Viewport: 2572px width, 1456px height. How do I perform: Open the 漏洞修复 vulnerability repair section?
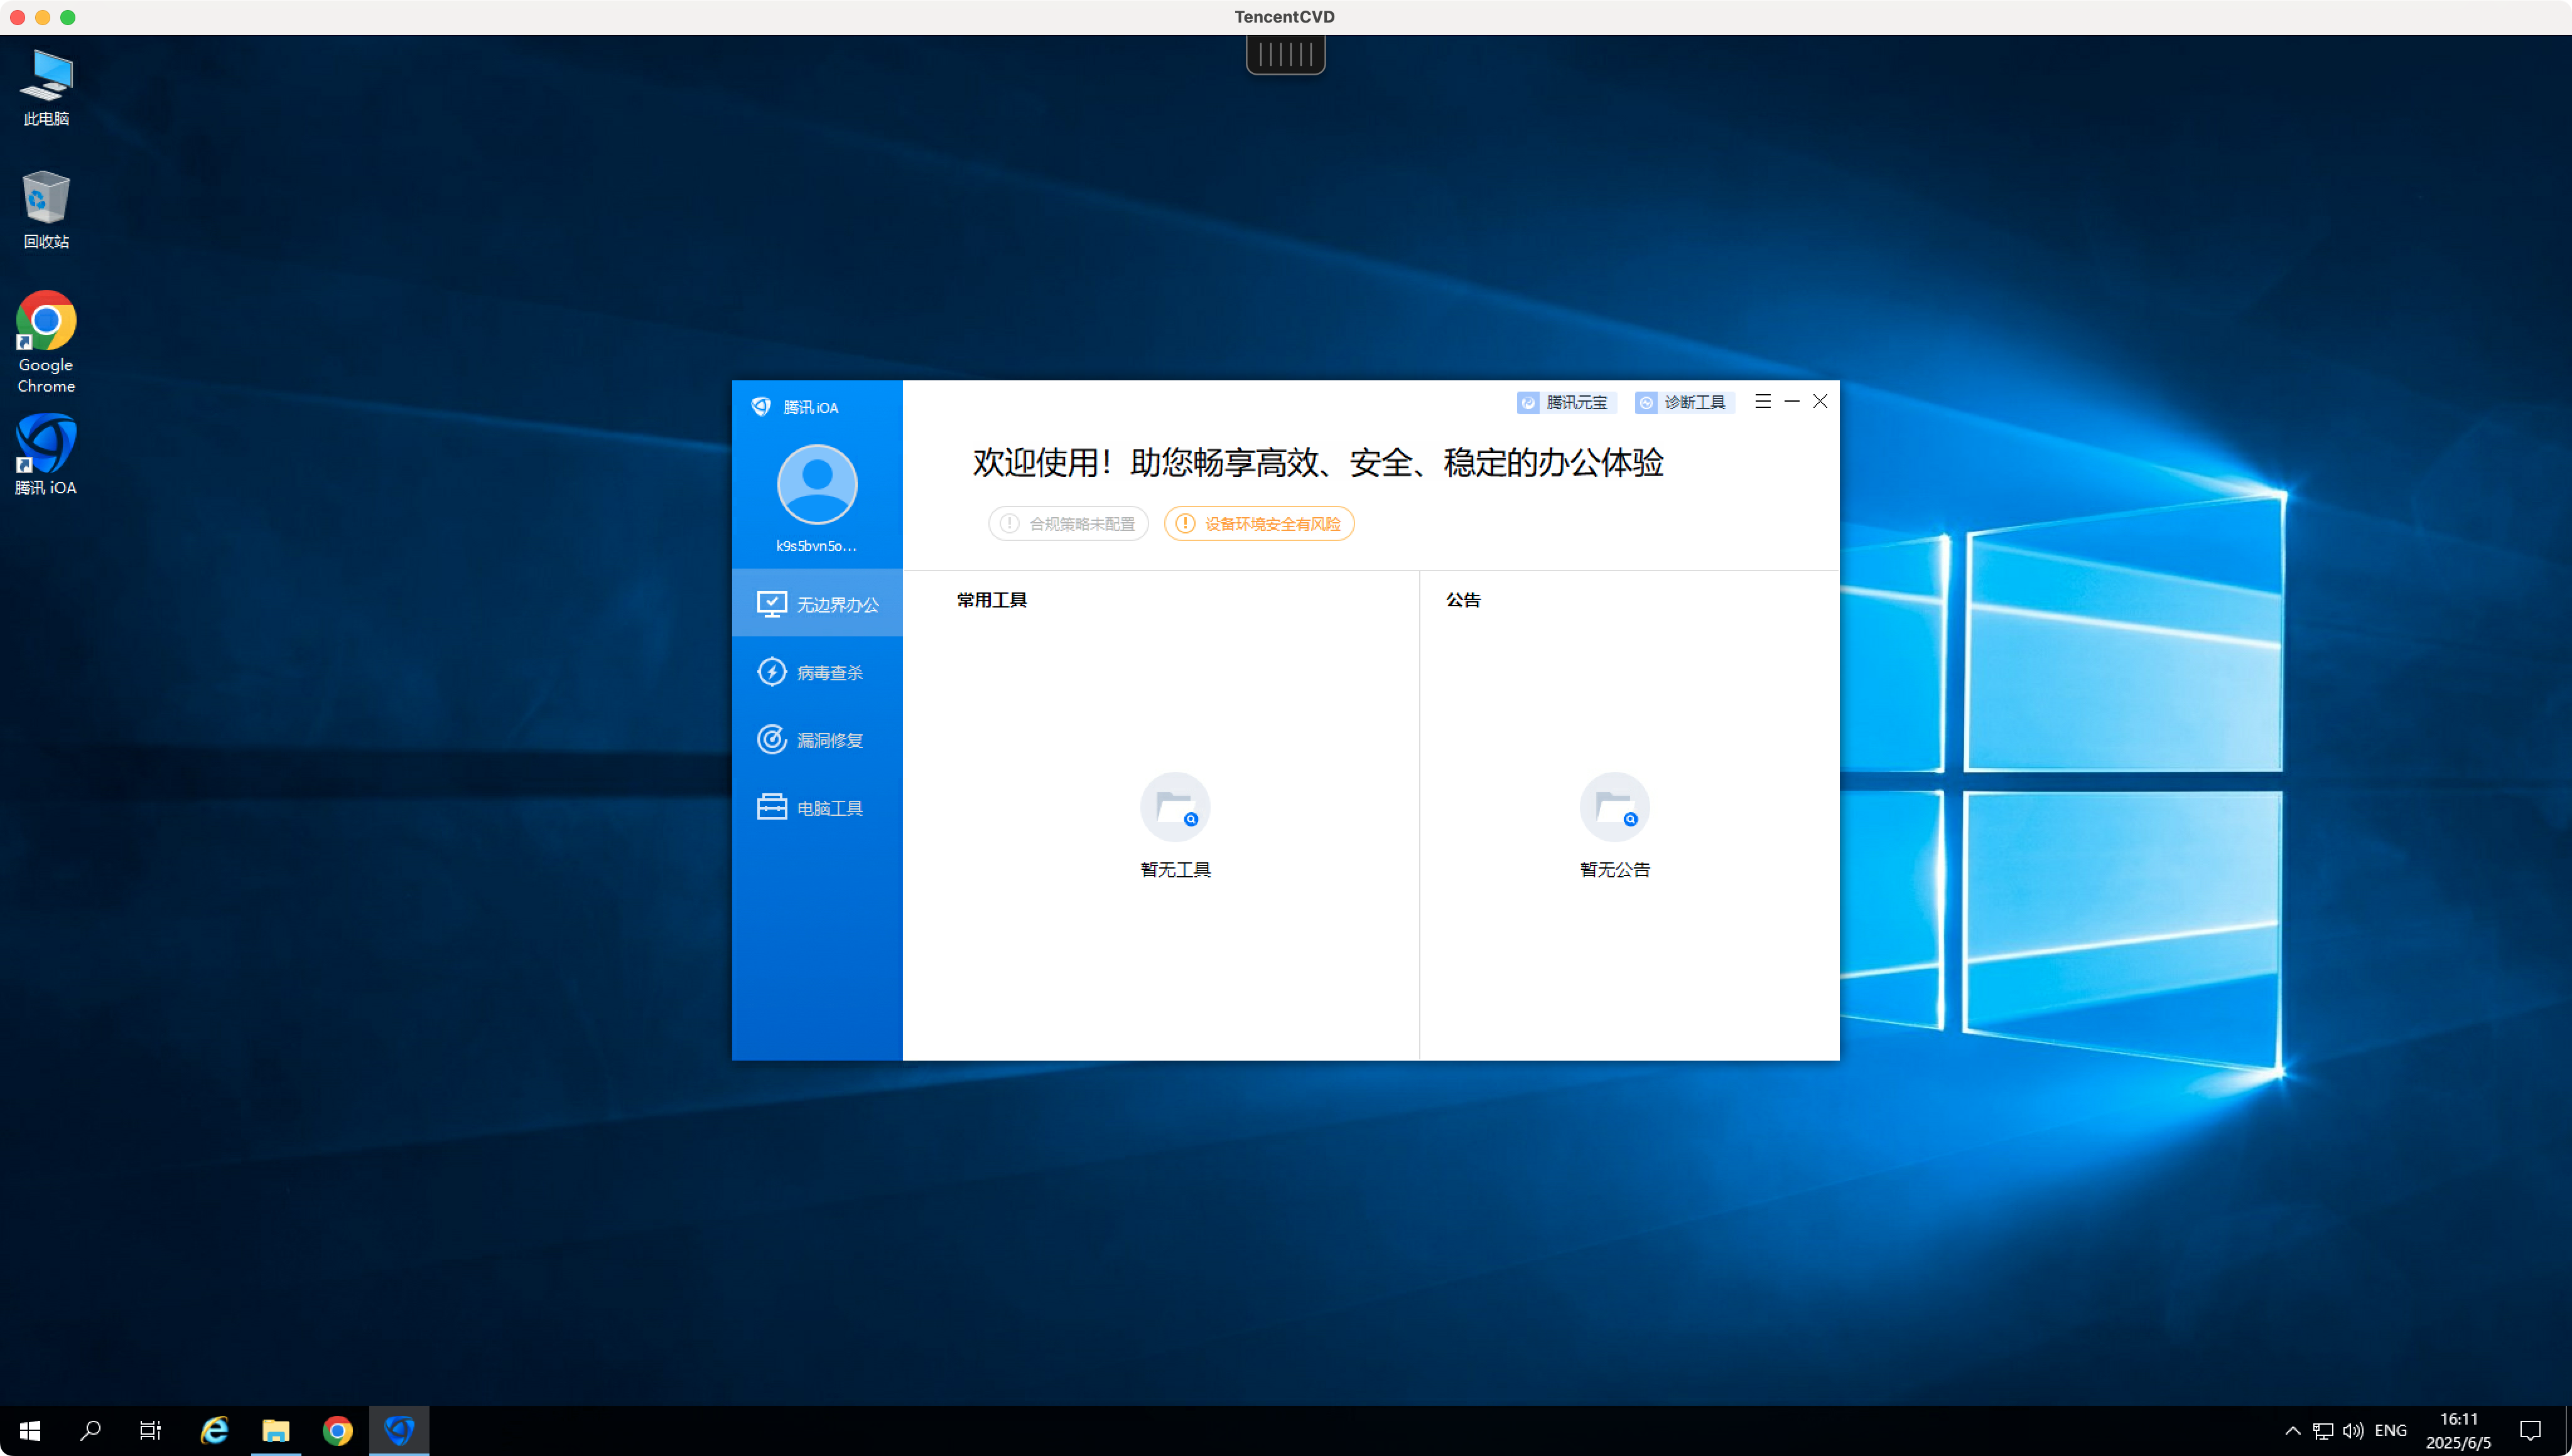[815, 740]
